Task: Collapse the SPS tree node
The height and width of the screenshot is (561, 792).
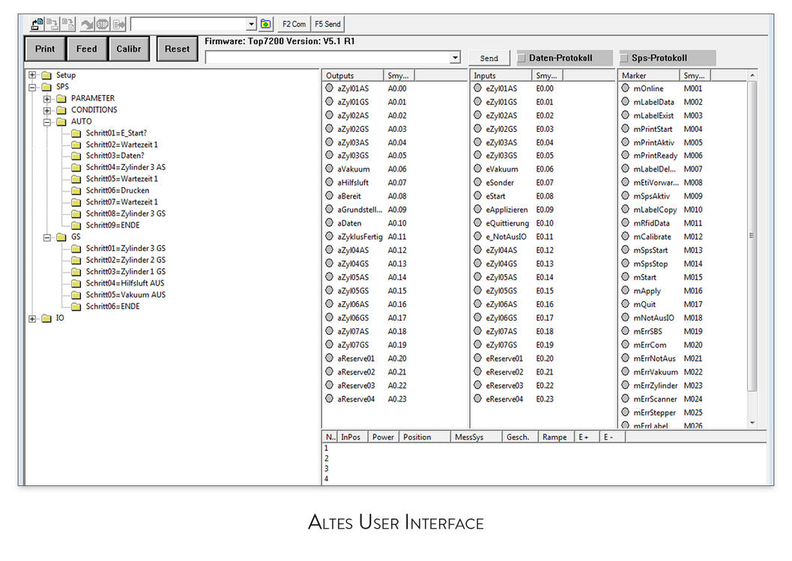Action: pyautogui.click(x=32, y=87)
